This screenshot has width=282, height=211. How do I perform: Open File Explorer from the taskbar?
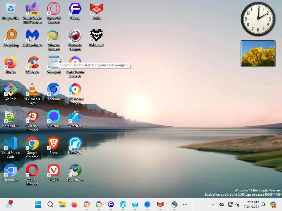63,204
